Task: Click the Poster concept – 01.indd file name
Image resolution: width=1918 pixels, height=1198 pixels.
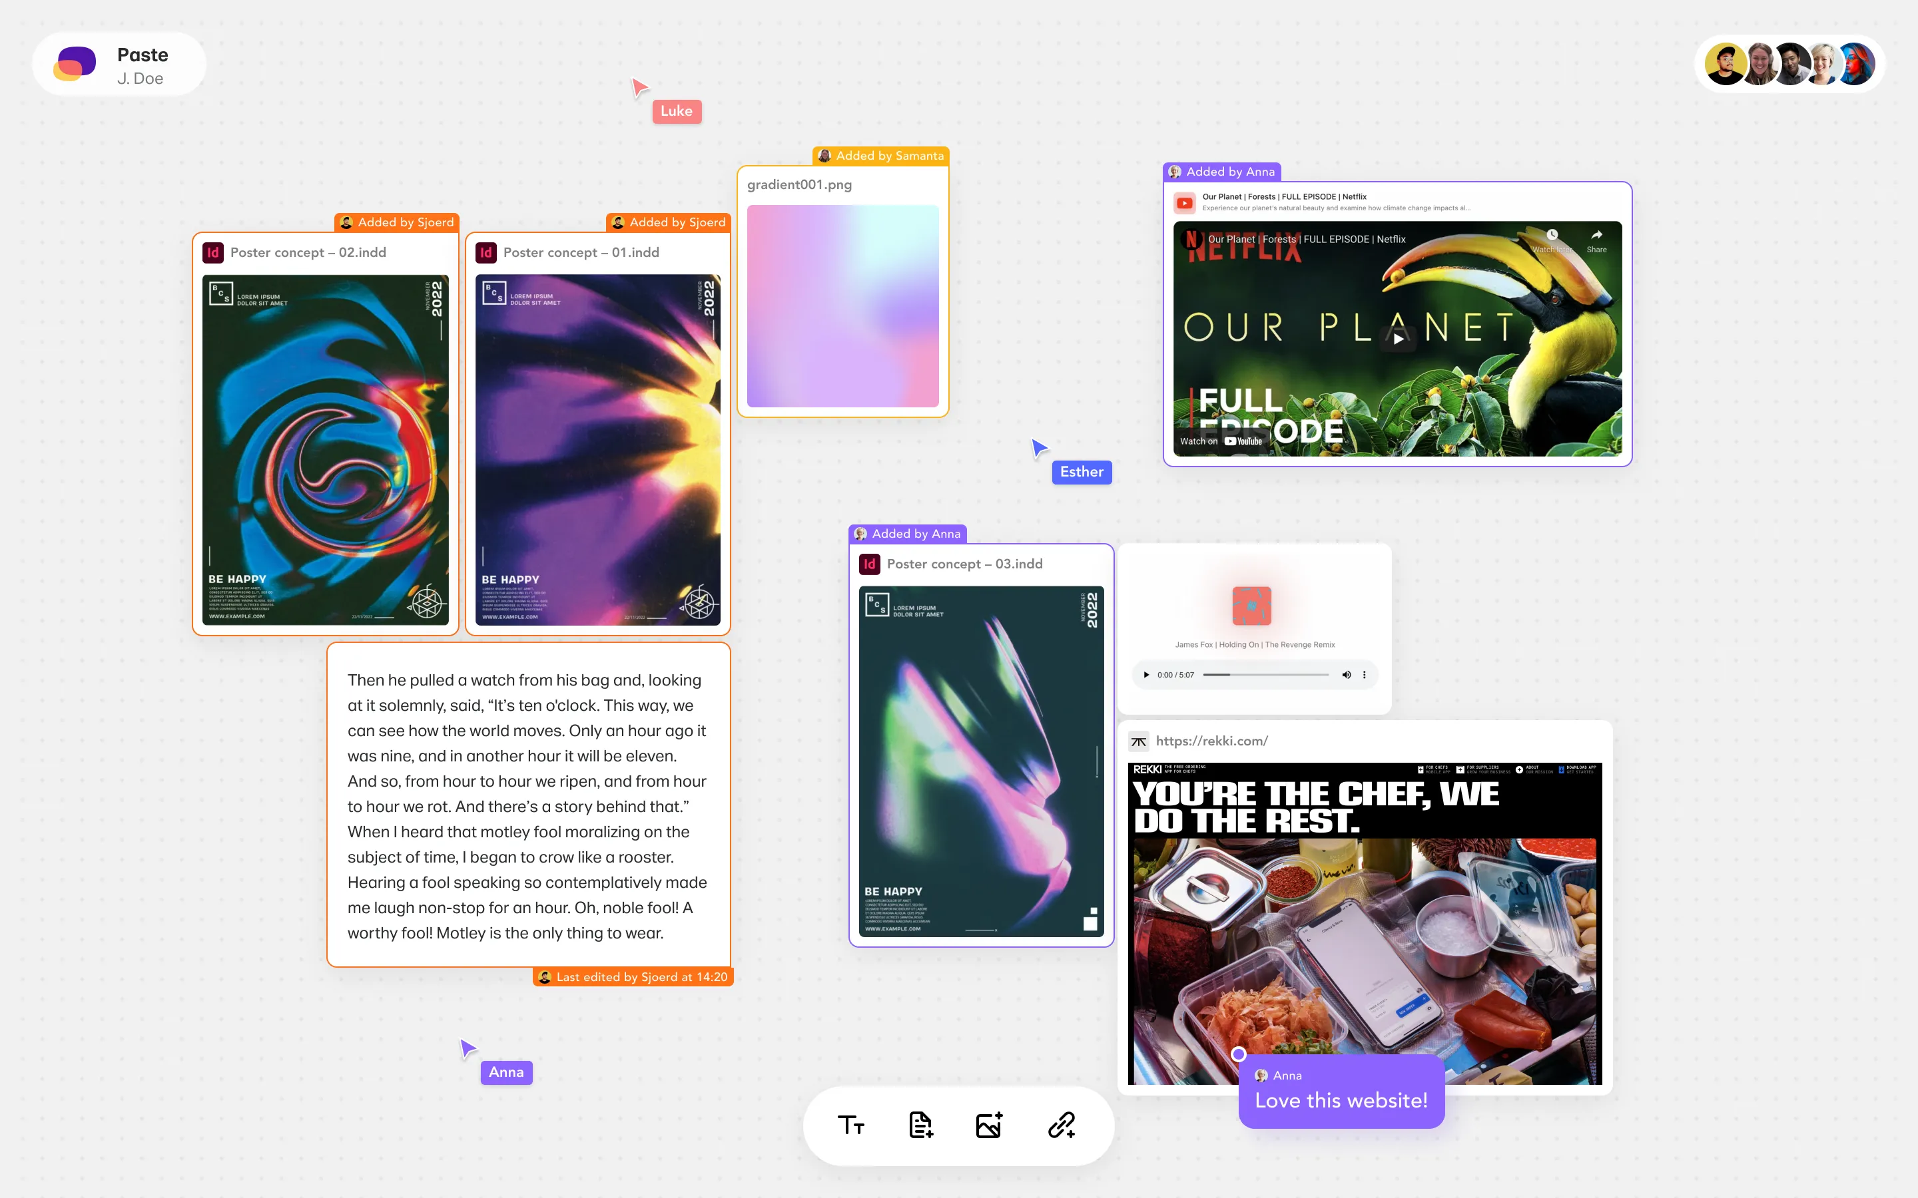Action: point(581,253)
